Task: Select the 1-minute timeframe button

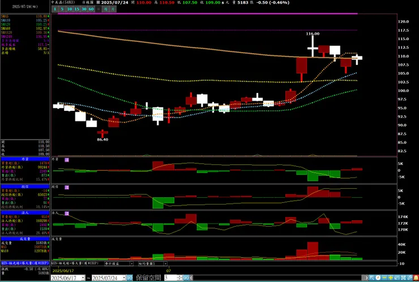Action: (x=55, y=9)
